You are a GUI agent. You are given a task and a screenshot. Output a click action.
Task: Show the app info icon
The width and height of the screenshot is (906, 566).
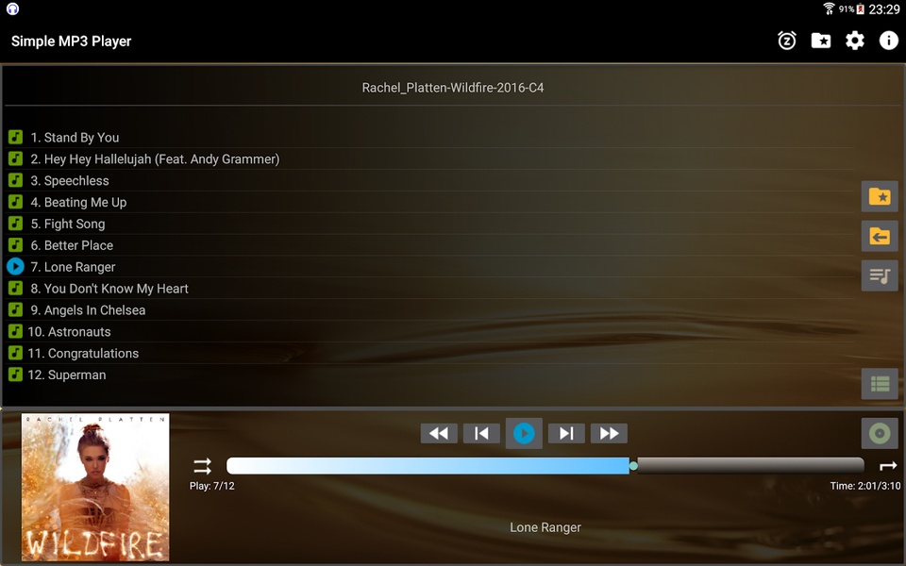point(888,41)
